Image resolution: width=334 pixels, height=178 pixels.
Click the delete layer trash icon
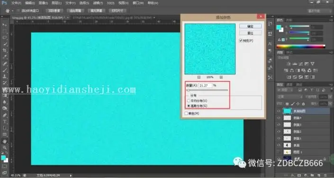[325, 175]
